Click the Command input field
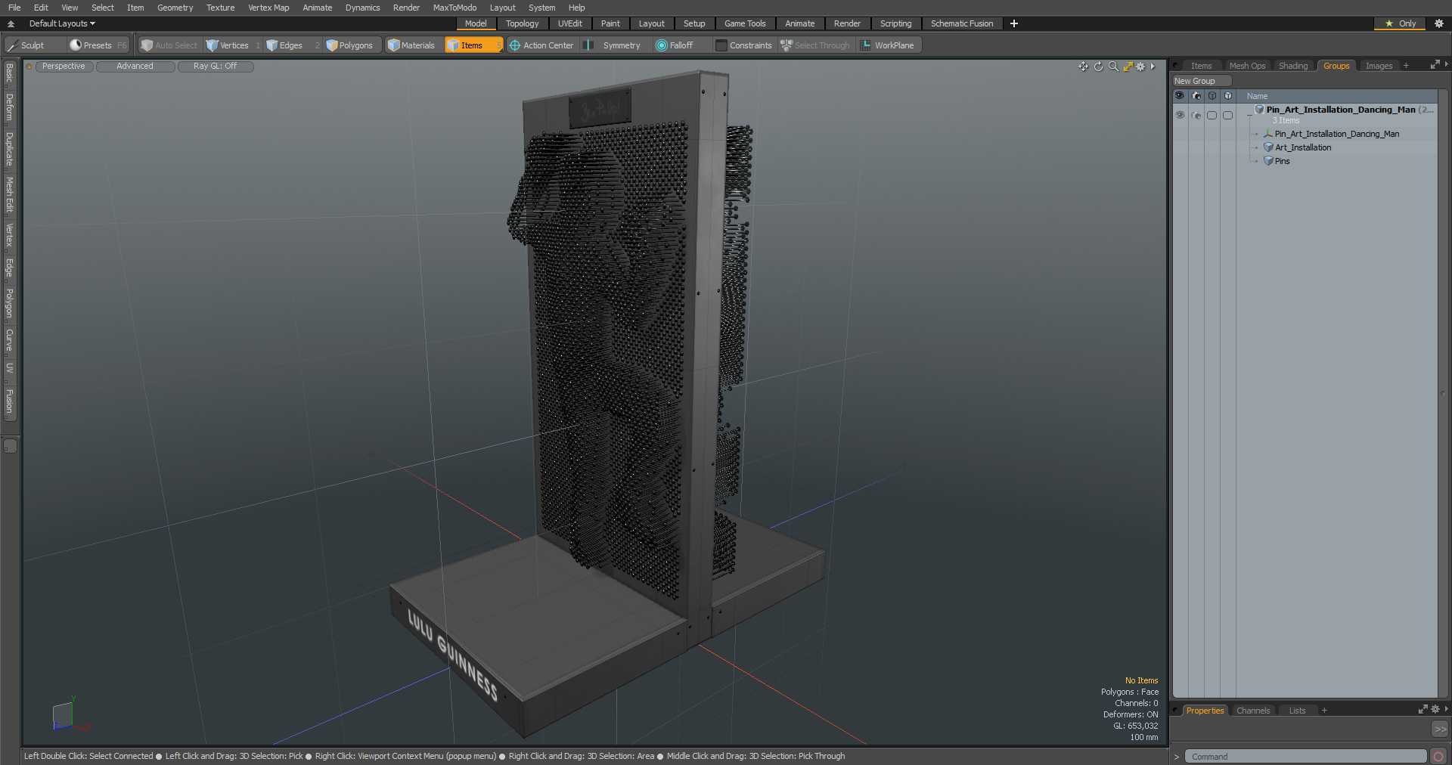The height and width of the screenshot is (765, 1452). click(1306, 756)
